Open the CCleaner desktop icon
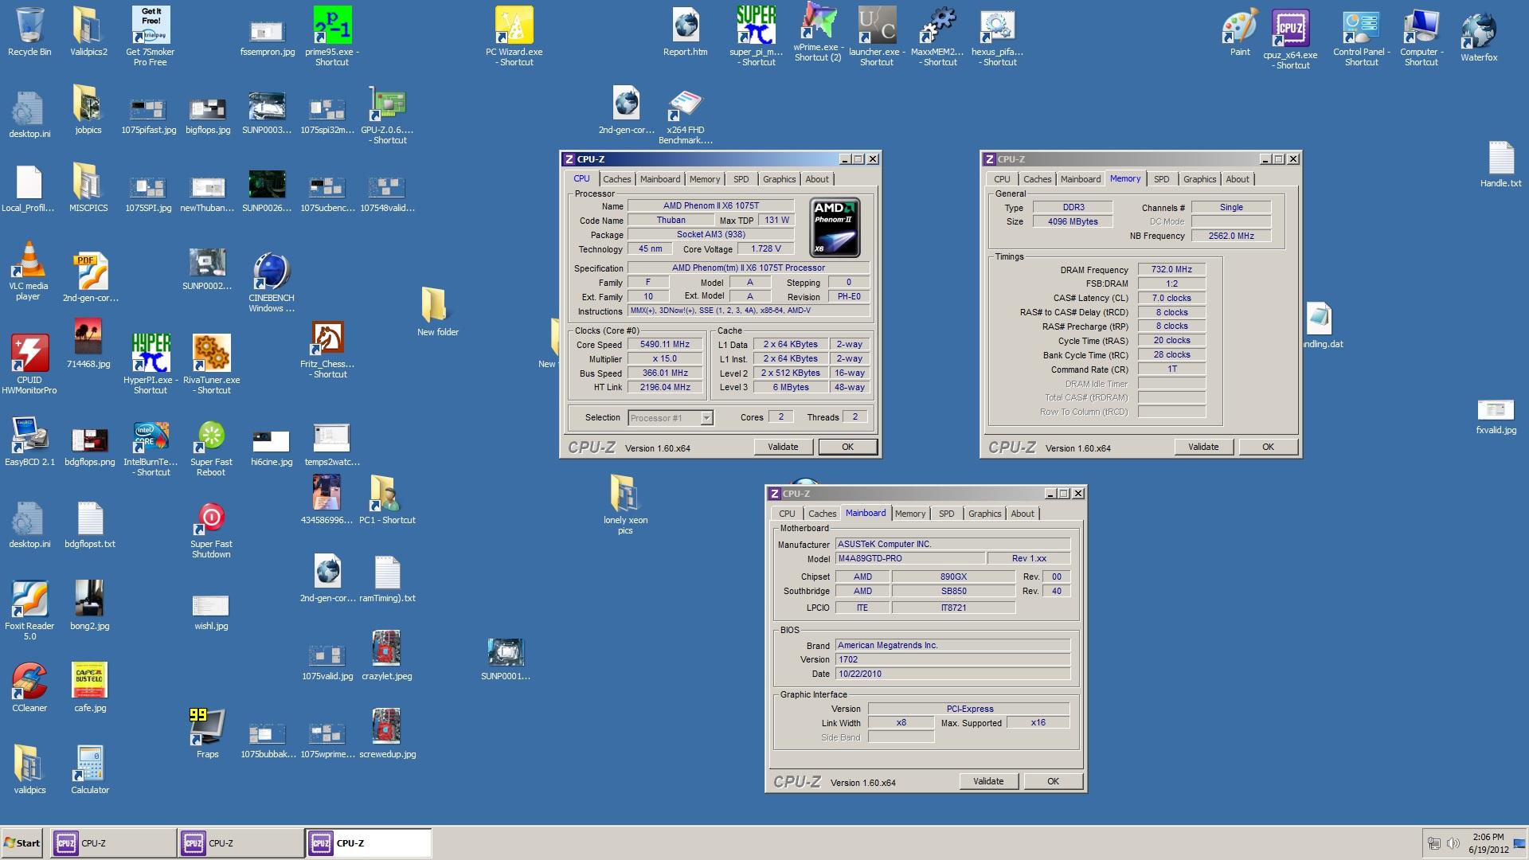The height and width of the screenshot is (860, 1529). pos(29,687)
